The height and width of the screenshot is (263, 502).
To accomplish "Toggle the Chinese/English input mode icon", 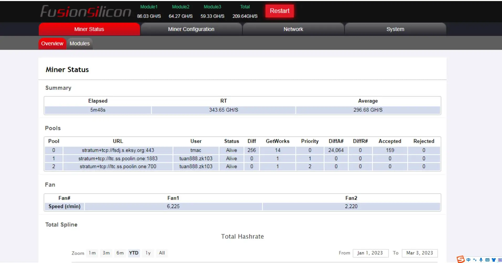I will pyautogui.click(x=468, y=260).
